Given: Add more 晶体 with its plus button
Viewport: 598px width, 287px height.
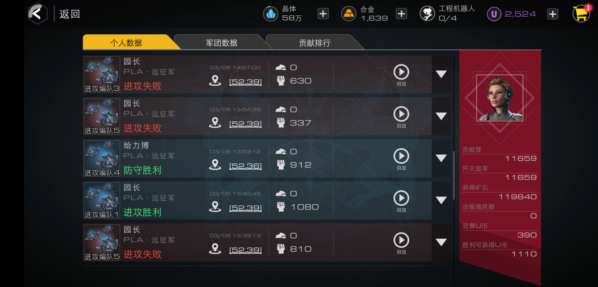Looking at the screenshot, I should click(323, 14).
